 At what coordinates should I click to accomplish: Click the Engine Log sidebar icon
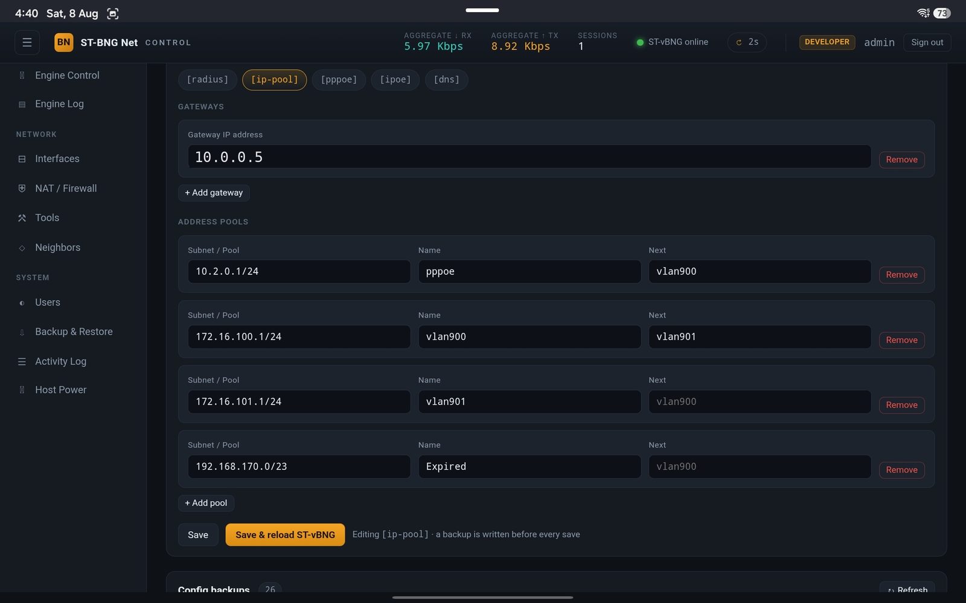click(x=22, y=104)
